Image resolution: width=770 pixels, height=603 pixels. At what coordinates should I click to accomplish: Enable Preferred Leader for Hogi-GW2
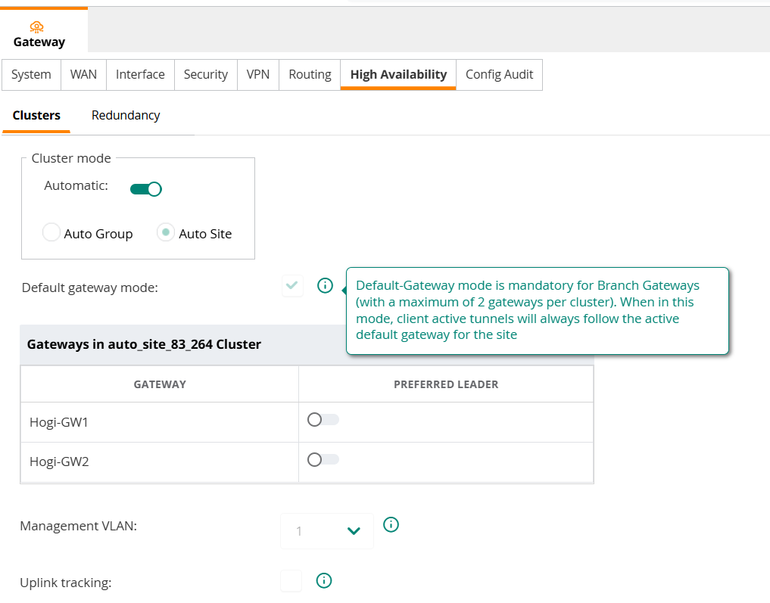coord(323,459)
